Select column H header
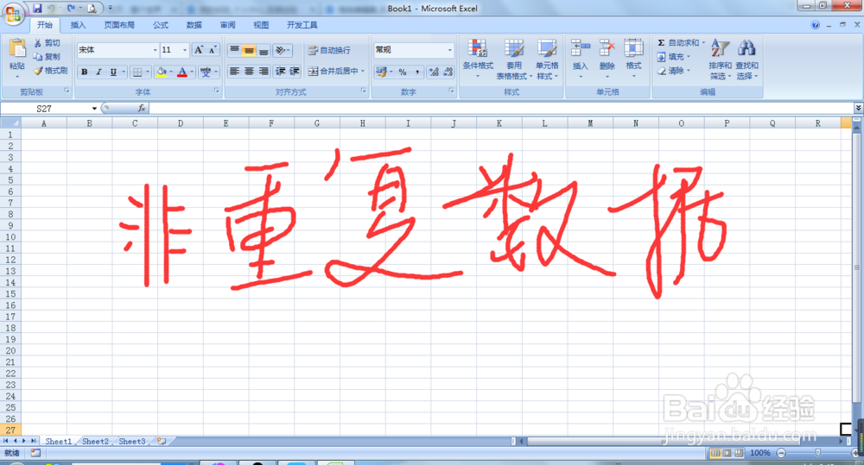 pyautogui.click(x=363, y=123)
